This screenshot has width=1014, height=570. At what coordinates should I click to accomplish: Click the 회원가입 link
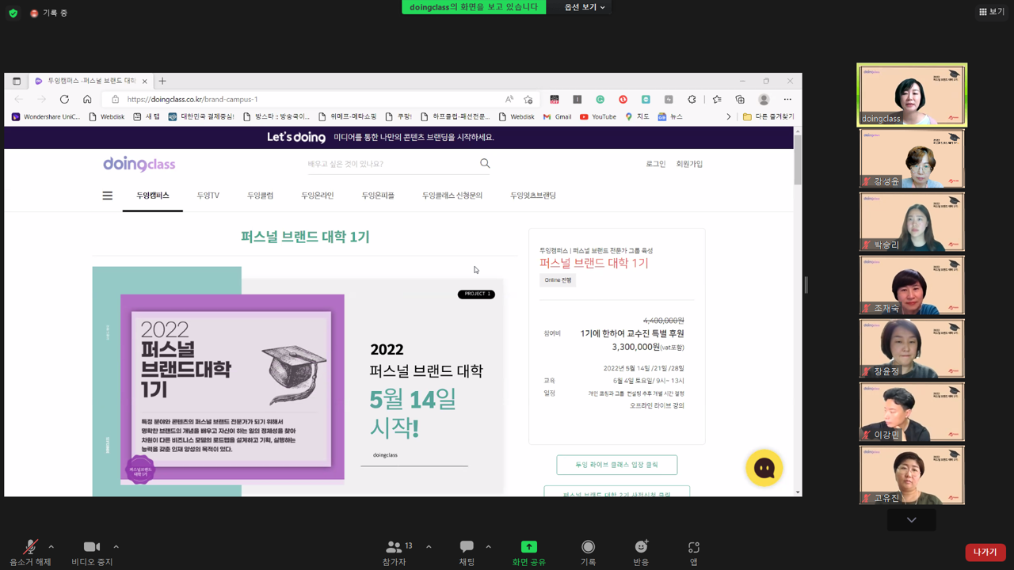pyautogui.click(x=689, y=164)
